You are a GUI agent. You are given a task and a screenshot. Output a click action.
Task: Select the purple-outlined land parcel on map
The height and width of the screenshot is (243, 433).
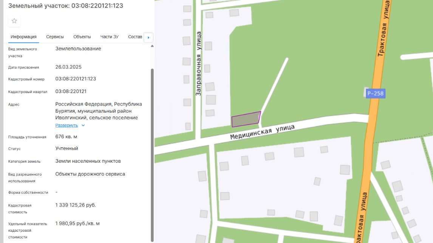246,119
